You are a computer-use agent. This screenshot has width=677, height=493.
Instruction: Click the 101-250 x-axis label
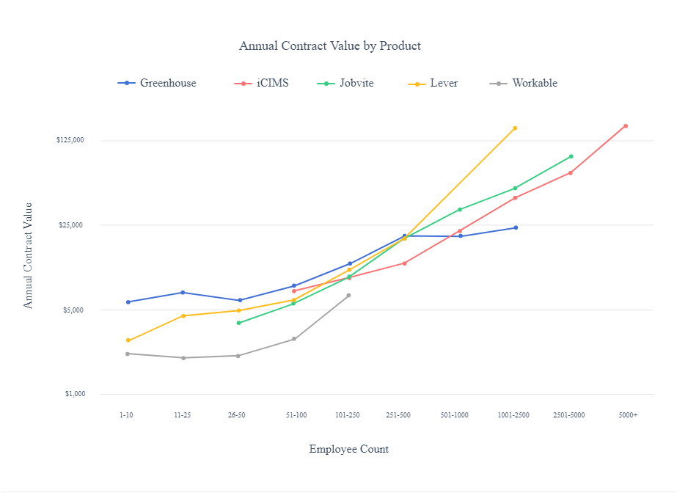point(347,415)
